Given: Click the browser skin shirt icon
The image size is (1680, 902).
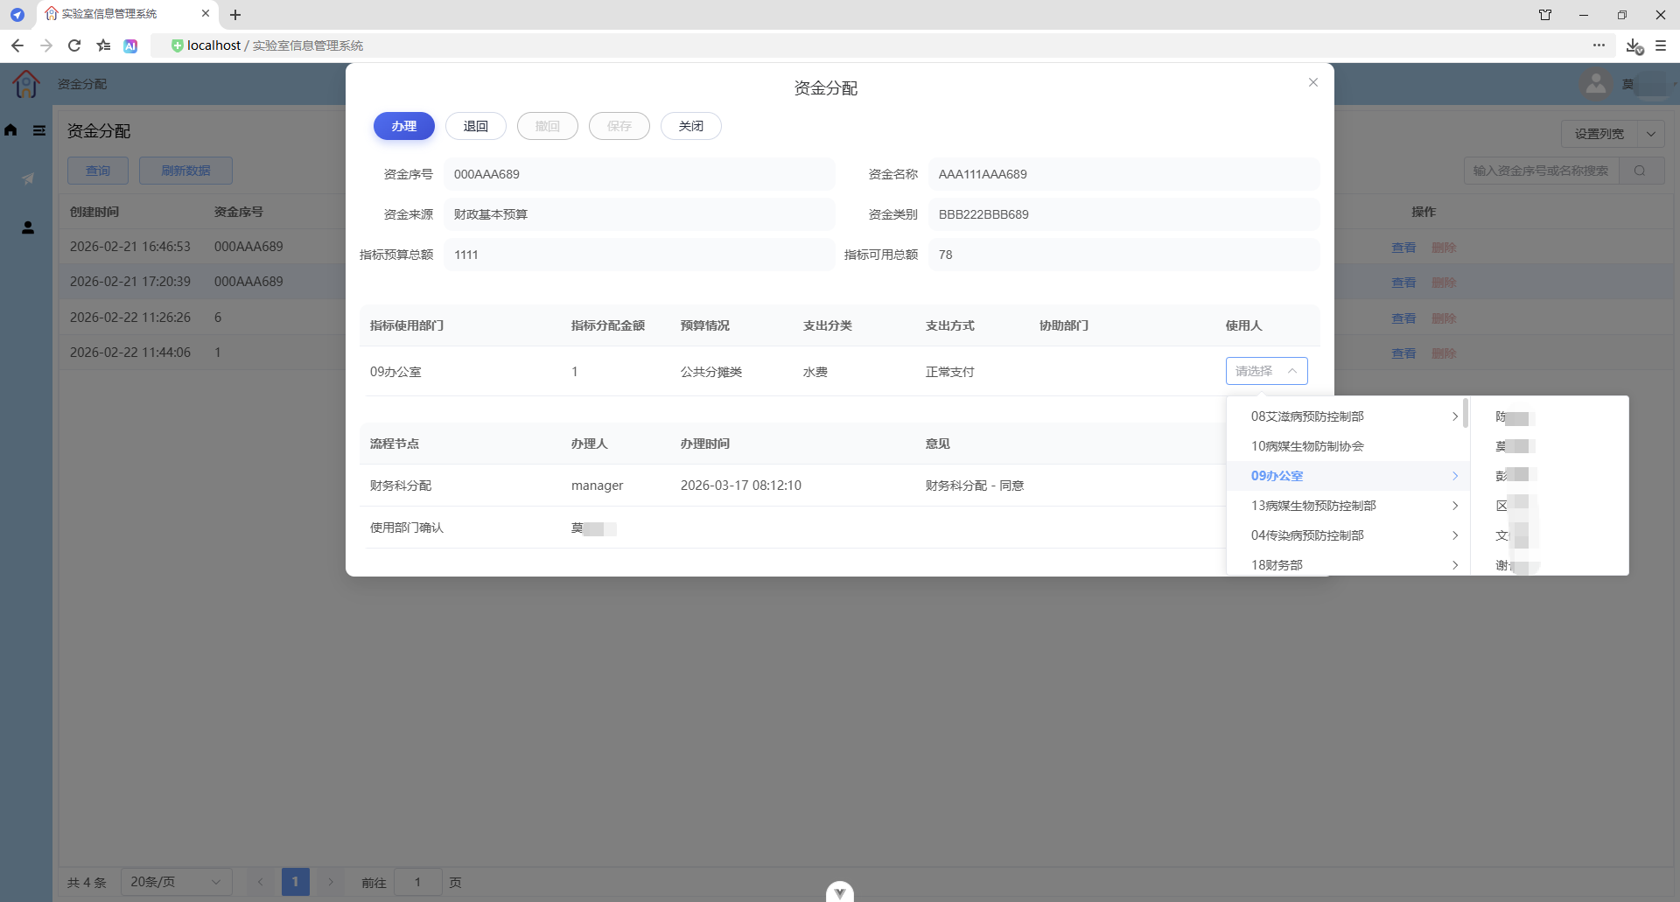Looking at the screenshot, I should (x=1545, y=15).
